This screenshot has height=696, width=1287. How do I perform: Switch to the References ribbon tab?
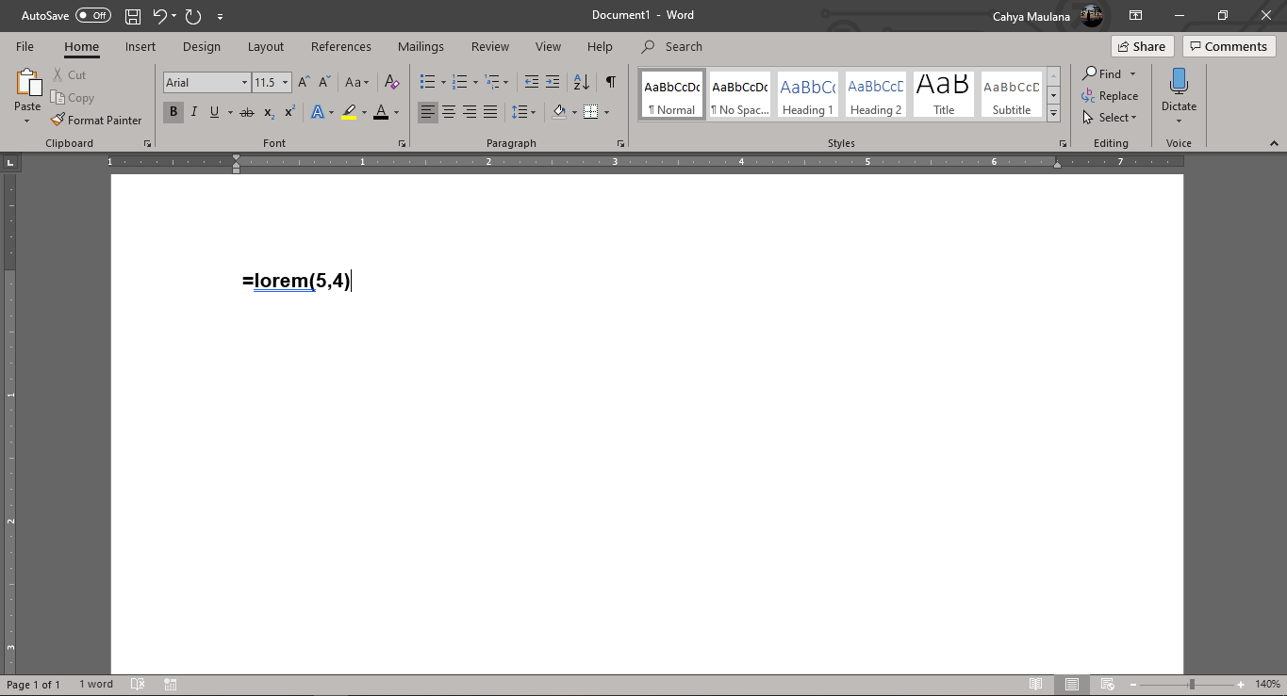pyautogui.click(x=340, y=46)
